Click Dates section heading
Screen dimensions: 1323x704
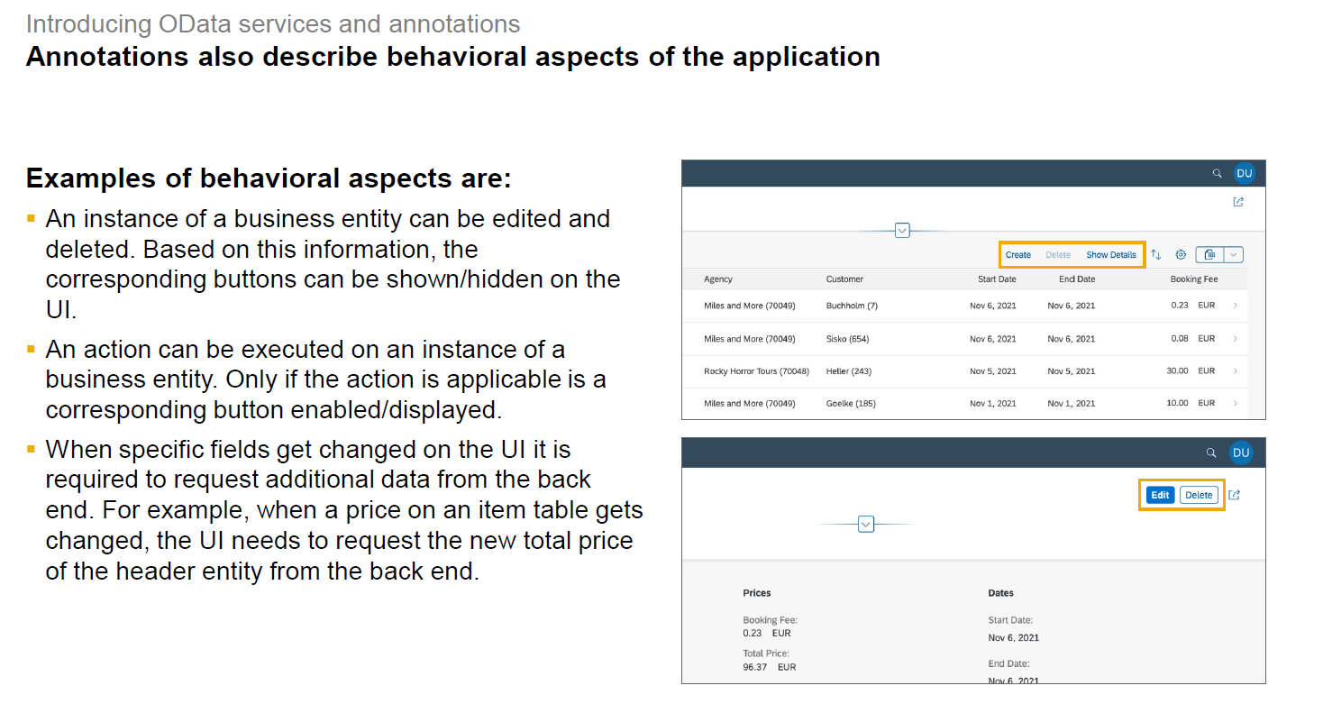coord(1001,593)
